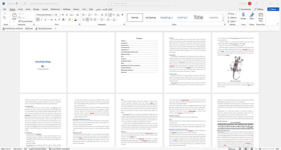Copy the selection to the clipboard
The height and width of the screenshot is (150, 281).
coord(22,17)
